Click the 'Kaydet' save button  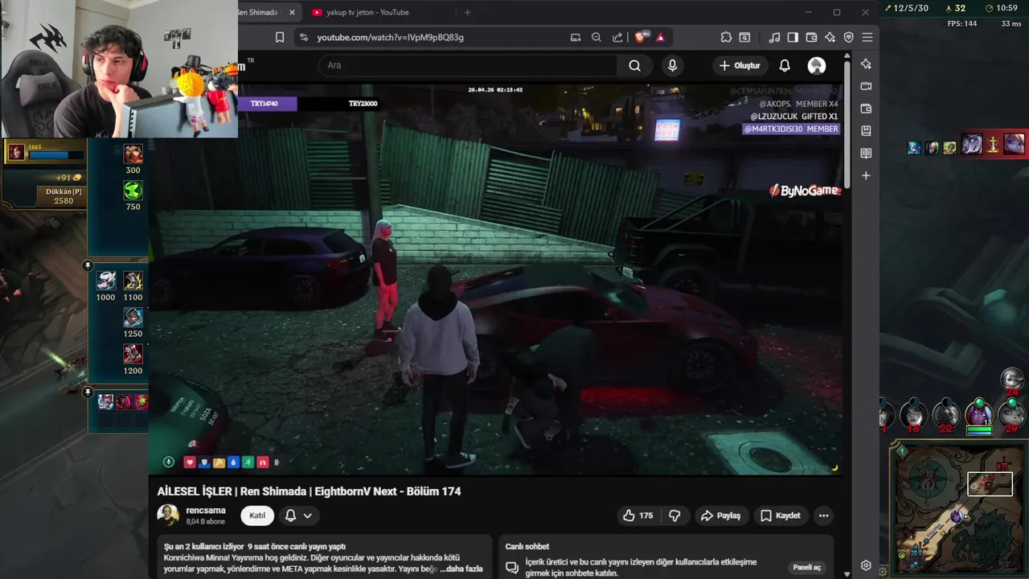pos(781,515)
